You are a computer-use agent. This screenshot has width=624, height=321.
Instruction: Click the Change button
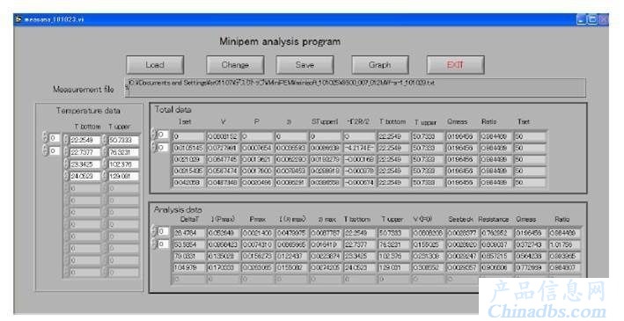(x=235, y=65)
